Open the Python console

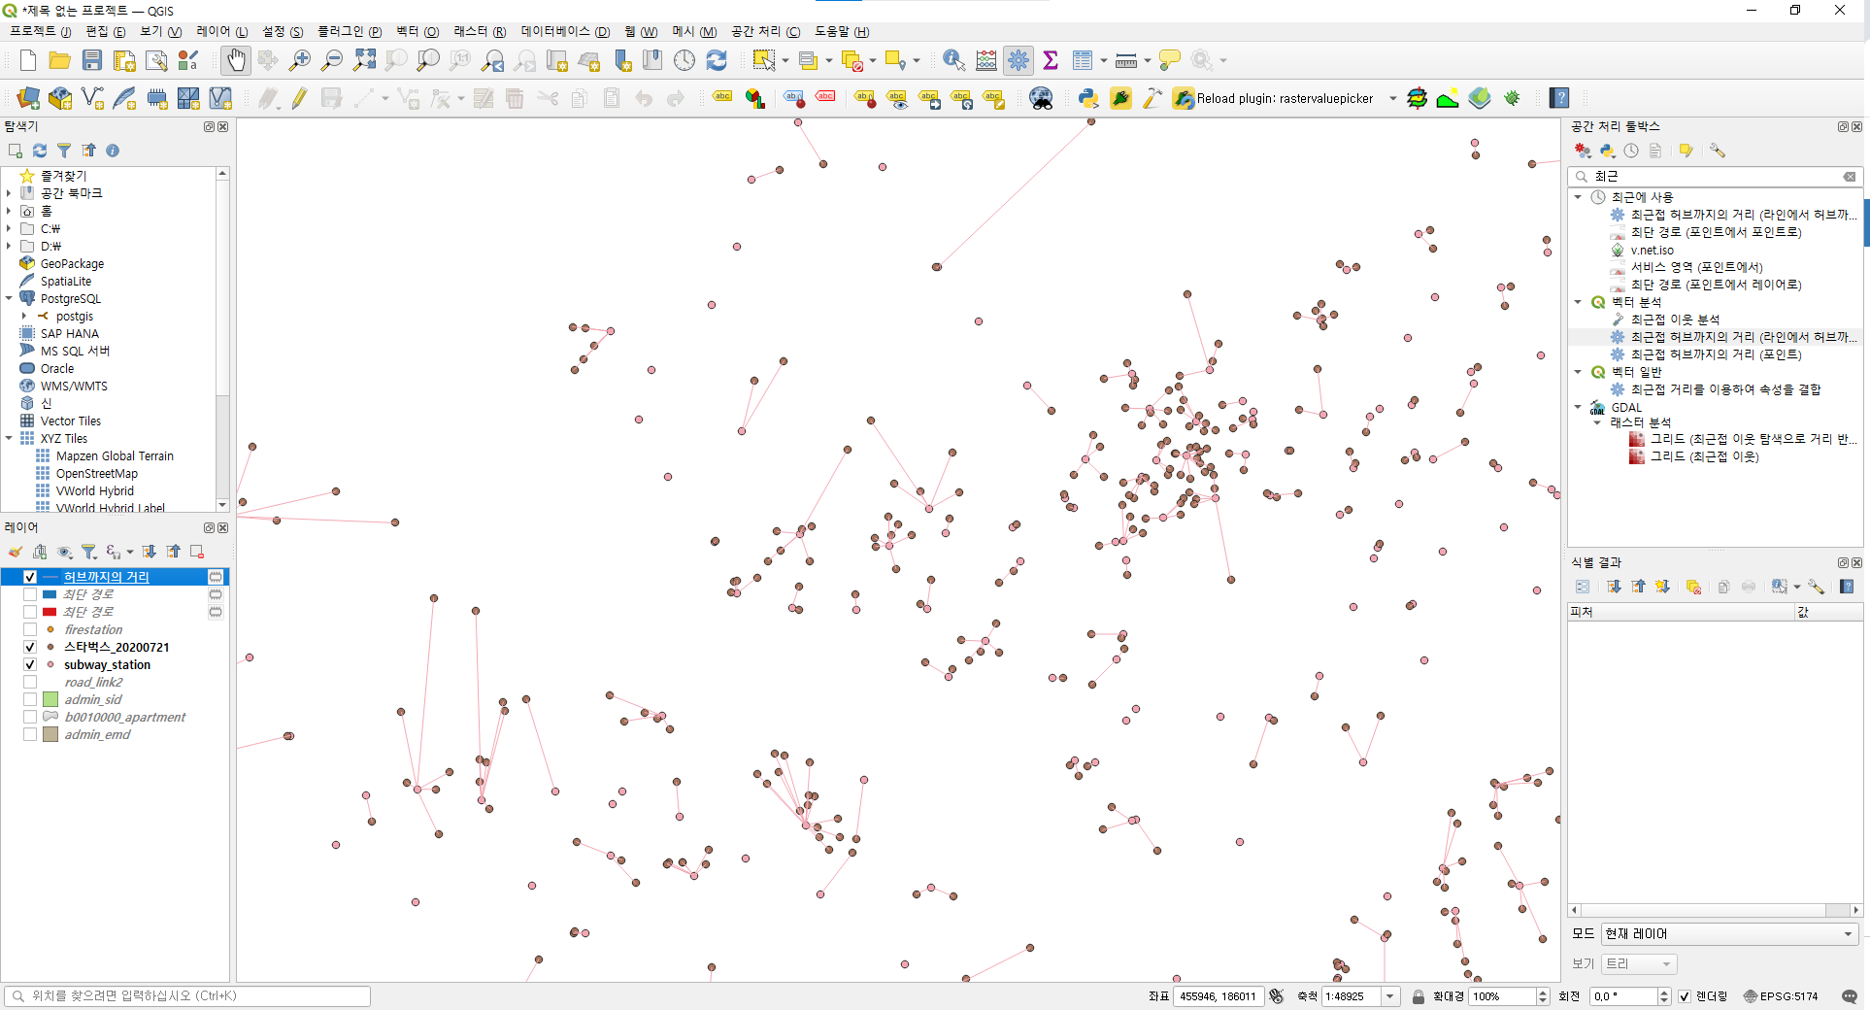pyautogui.click(x=1087, y=98)
